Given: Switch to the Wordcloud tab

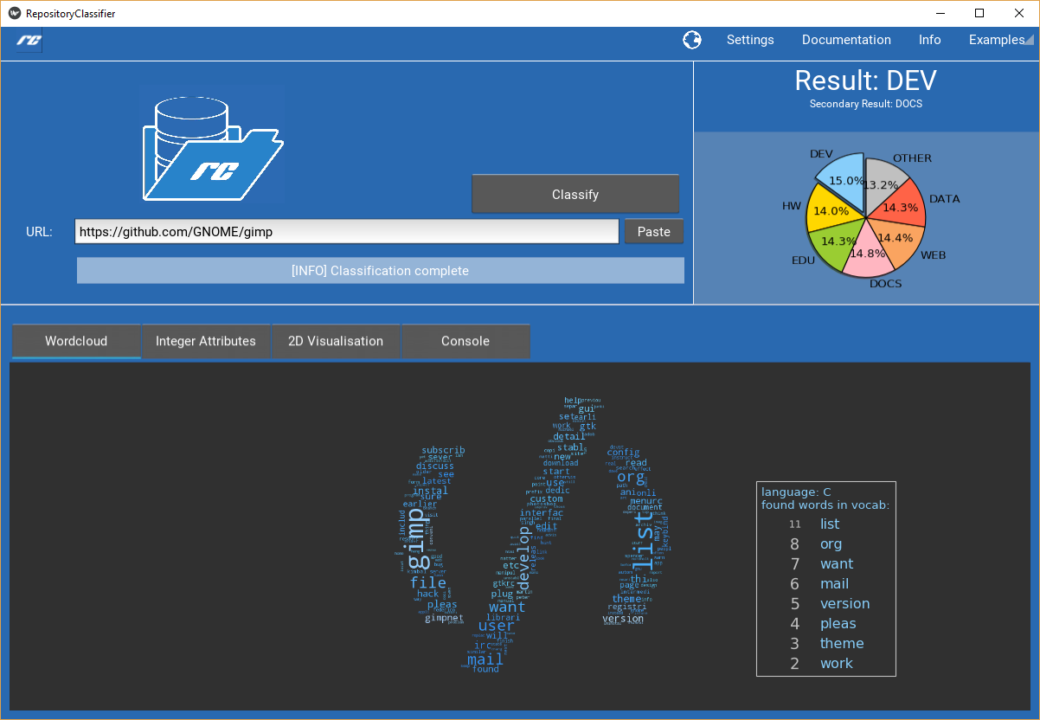Looking at the screenshot, I should point(76,341).
